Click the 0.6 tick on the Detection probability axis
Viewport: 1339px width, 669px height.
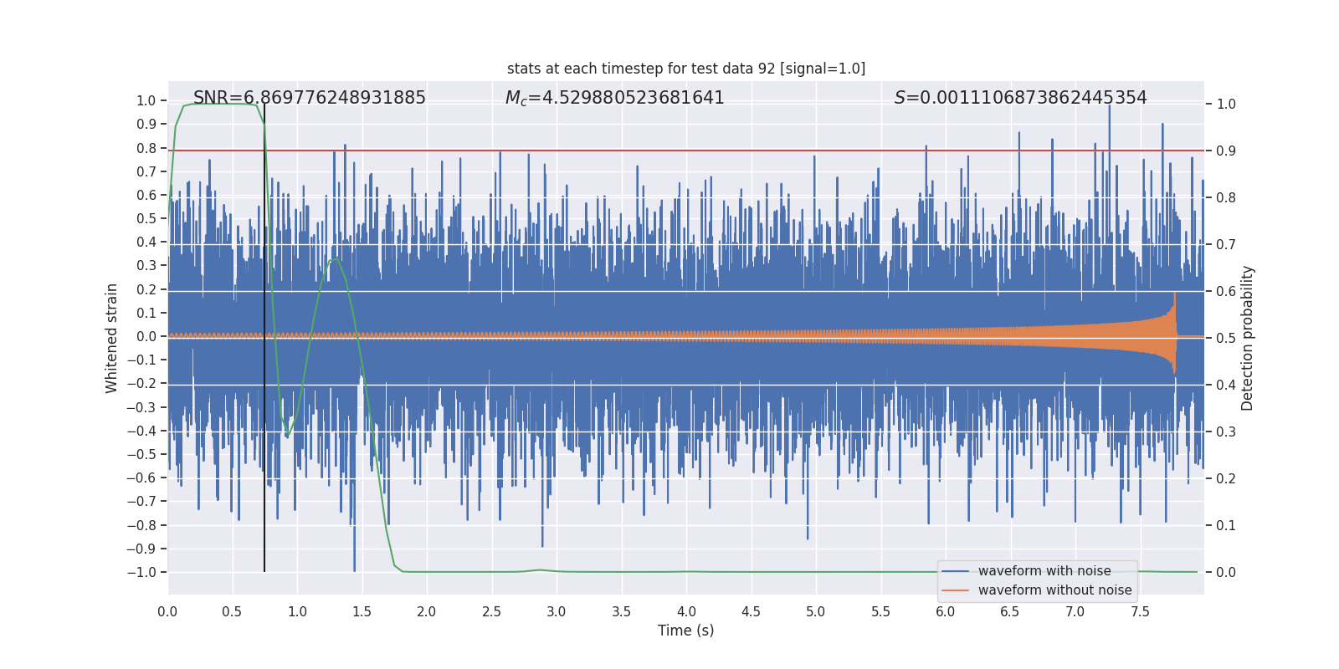1226,292
